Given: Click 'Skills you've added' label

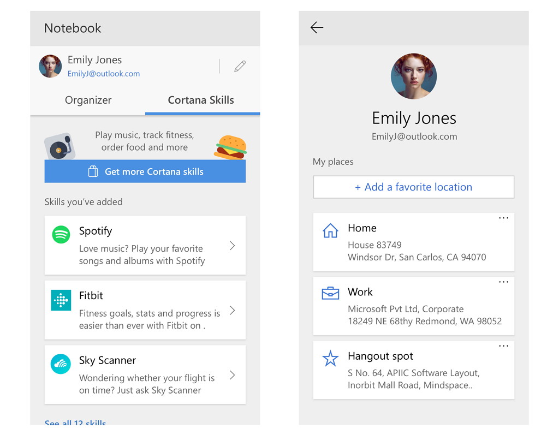Looking at the screenshot, I should pos(84,202).
